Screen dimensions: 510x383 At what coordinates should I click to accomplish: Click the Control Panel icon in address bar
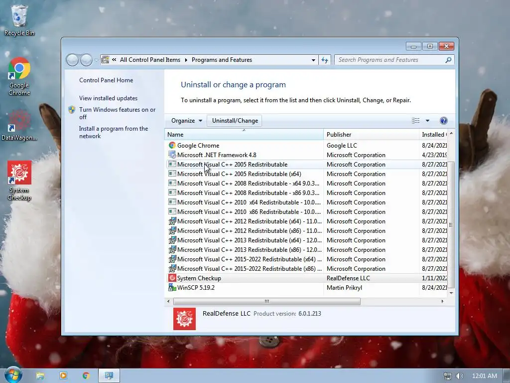coord(106,60)
